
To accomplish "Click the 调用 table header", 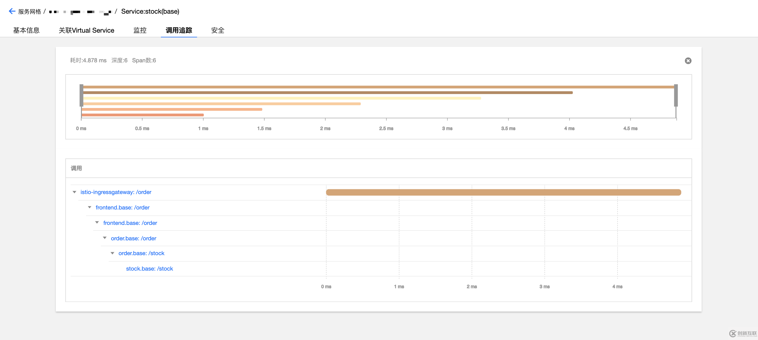I will click(76, 169).
